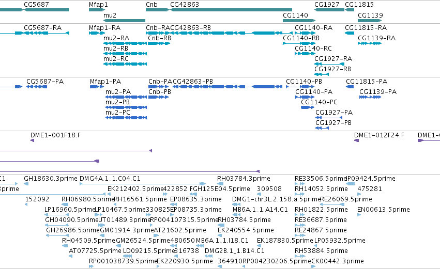440x269 pixels.
Task: Click the Mfap1-RA transcript label
Action: tap(104, 28)
